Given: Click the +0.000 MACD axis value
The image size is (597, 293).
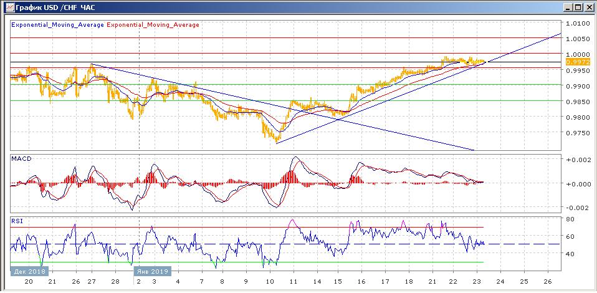Looking at the screenshot, I should [580, 184].
